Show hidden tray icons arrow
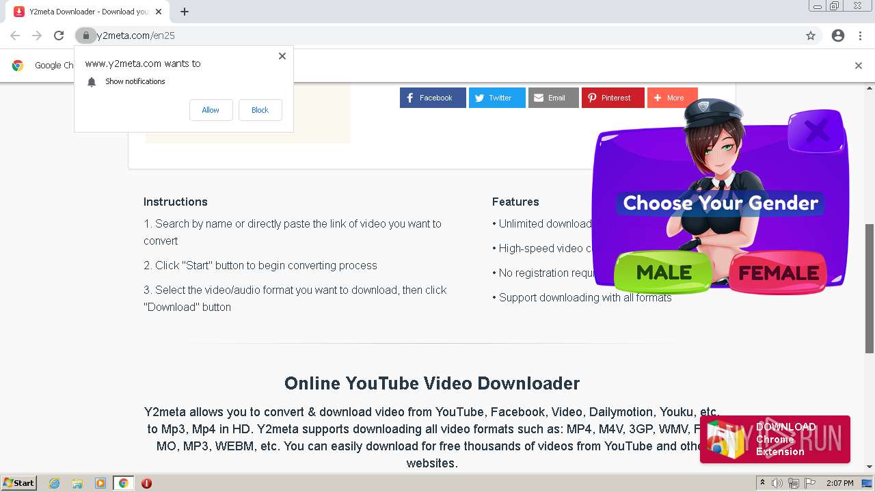 762,483
